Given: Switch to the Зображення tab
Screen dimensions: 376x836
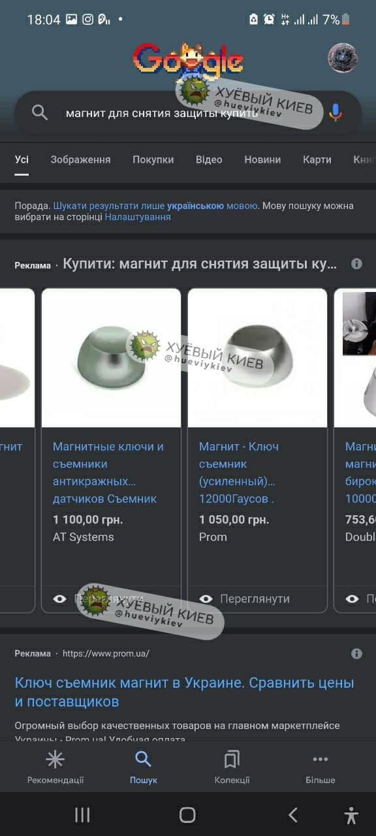Looking at the screenshot, I should tap(80, 159).
